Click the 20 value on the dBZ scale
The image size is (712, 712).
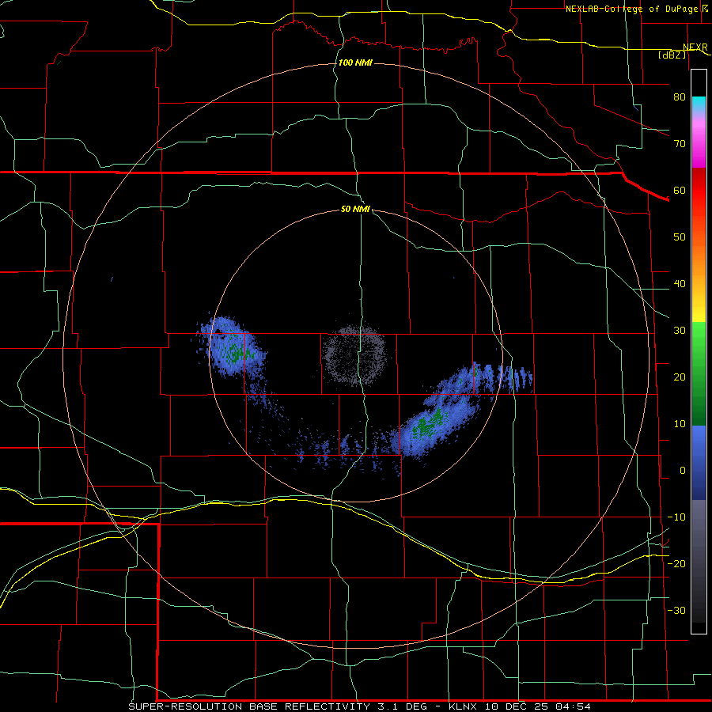pyautogui.click(x=680, y=377)
